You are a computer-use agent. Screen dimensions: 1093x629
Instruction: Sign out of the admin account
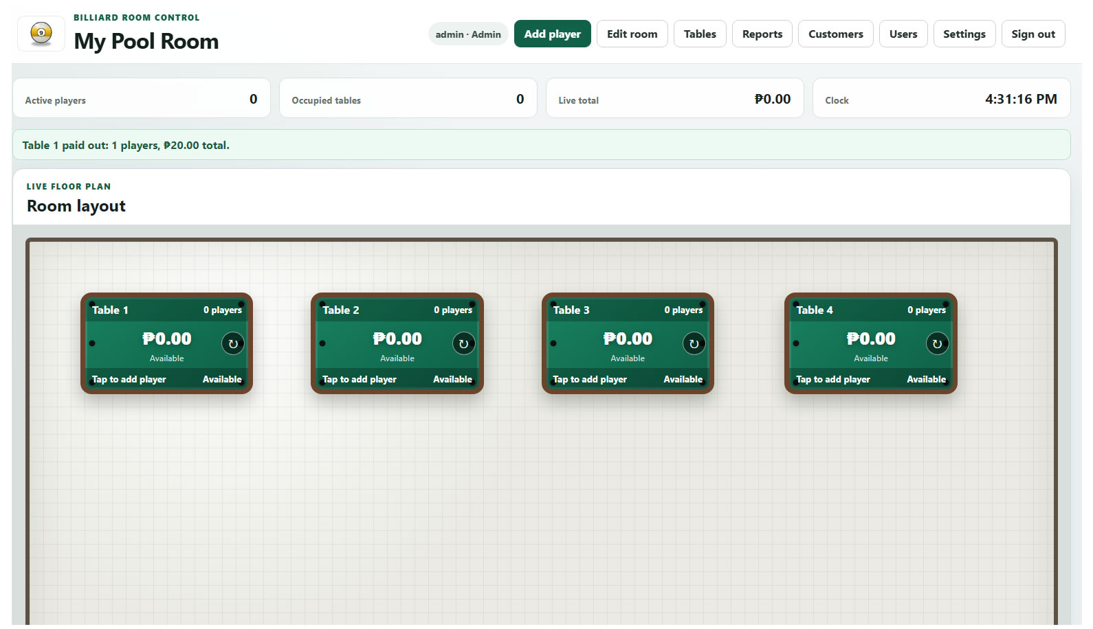[1033, 34]
